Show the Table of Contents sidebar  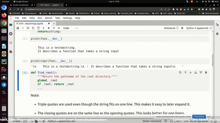pos(11,43)
